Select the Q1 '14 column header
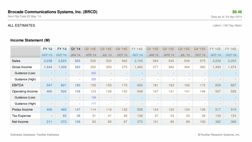The image size is (252, 142). point(76,49)
